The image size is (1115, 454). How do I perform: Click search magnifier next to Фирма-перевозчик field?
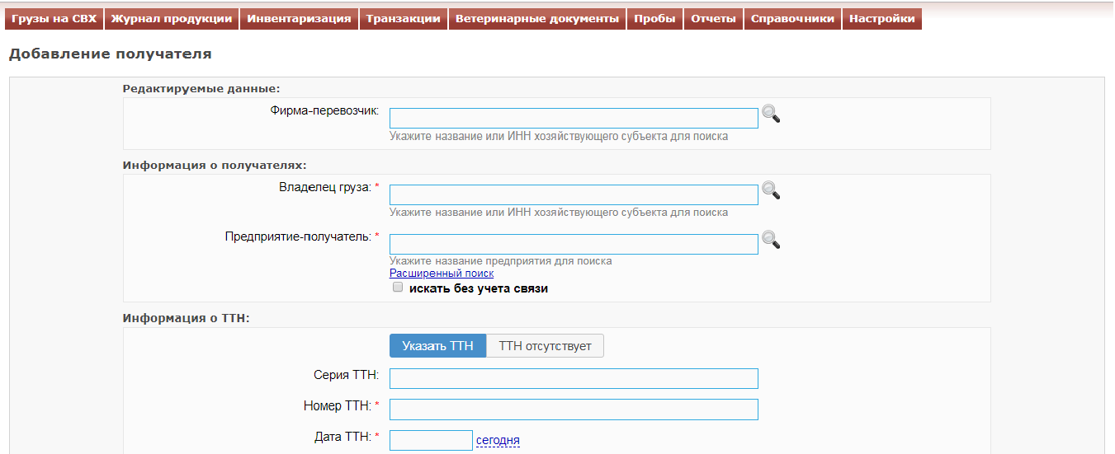pos(771,114)
